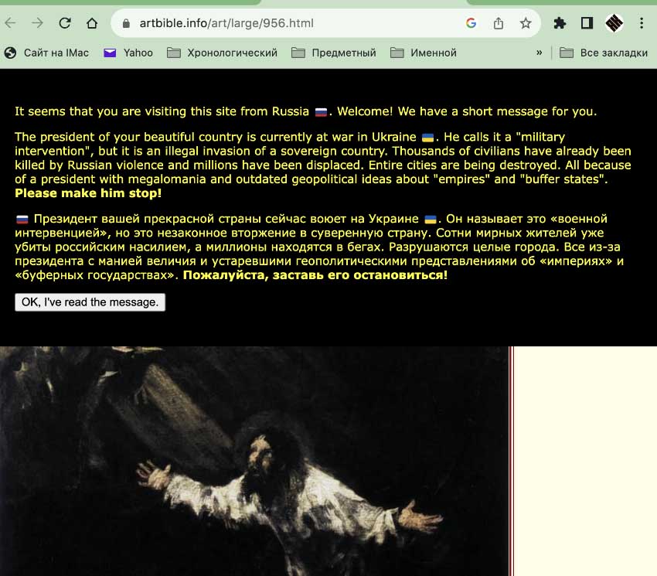Open the user profile avatar menu
The height and width of the screenshot is (576, 657).
pyautogui.click(x=614, y=23)
